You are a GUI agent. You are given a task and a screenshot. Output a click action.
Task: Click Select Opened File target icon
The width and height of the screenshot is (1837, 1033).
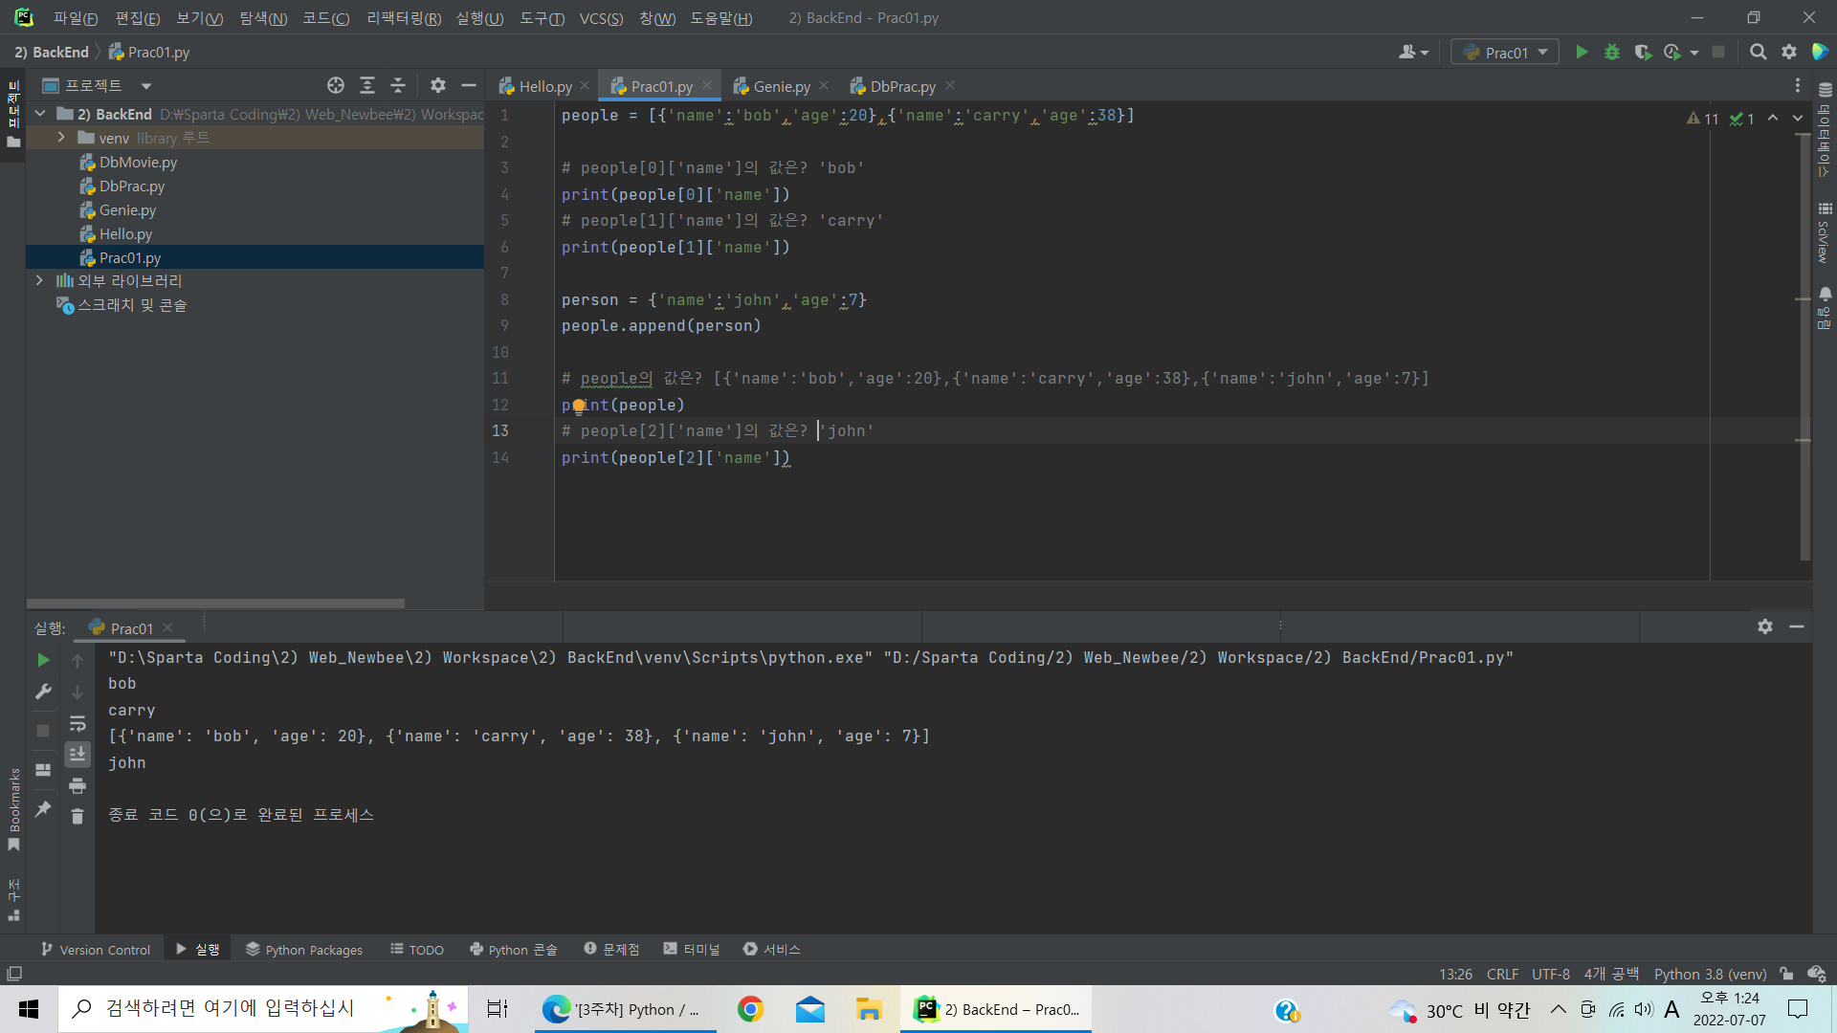pyautogui.click(x=335, y=86)
